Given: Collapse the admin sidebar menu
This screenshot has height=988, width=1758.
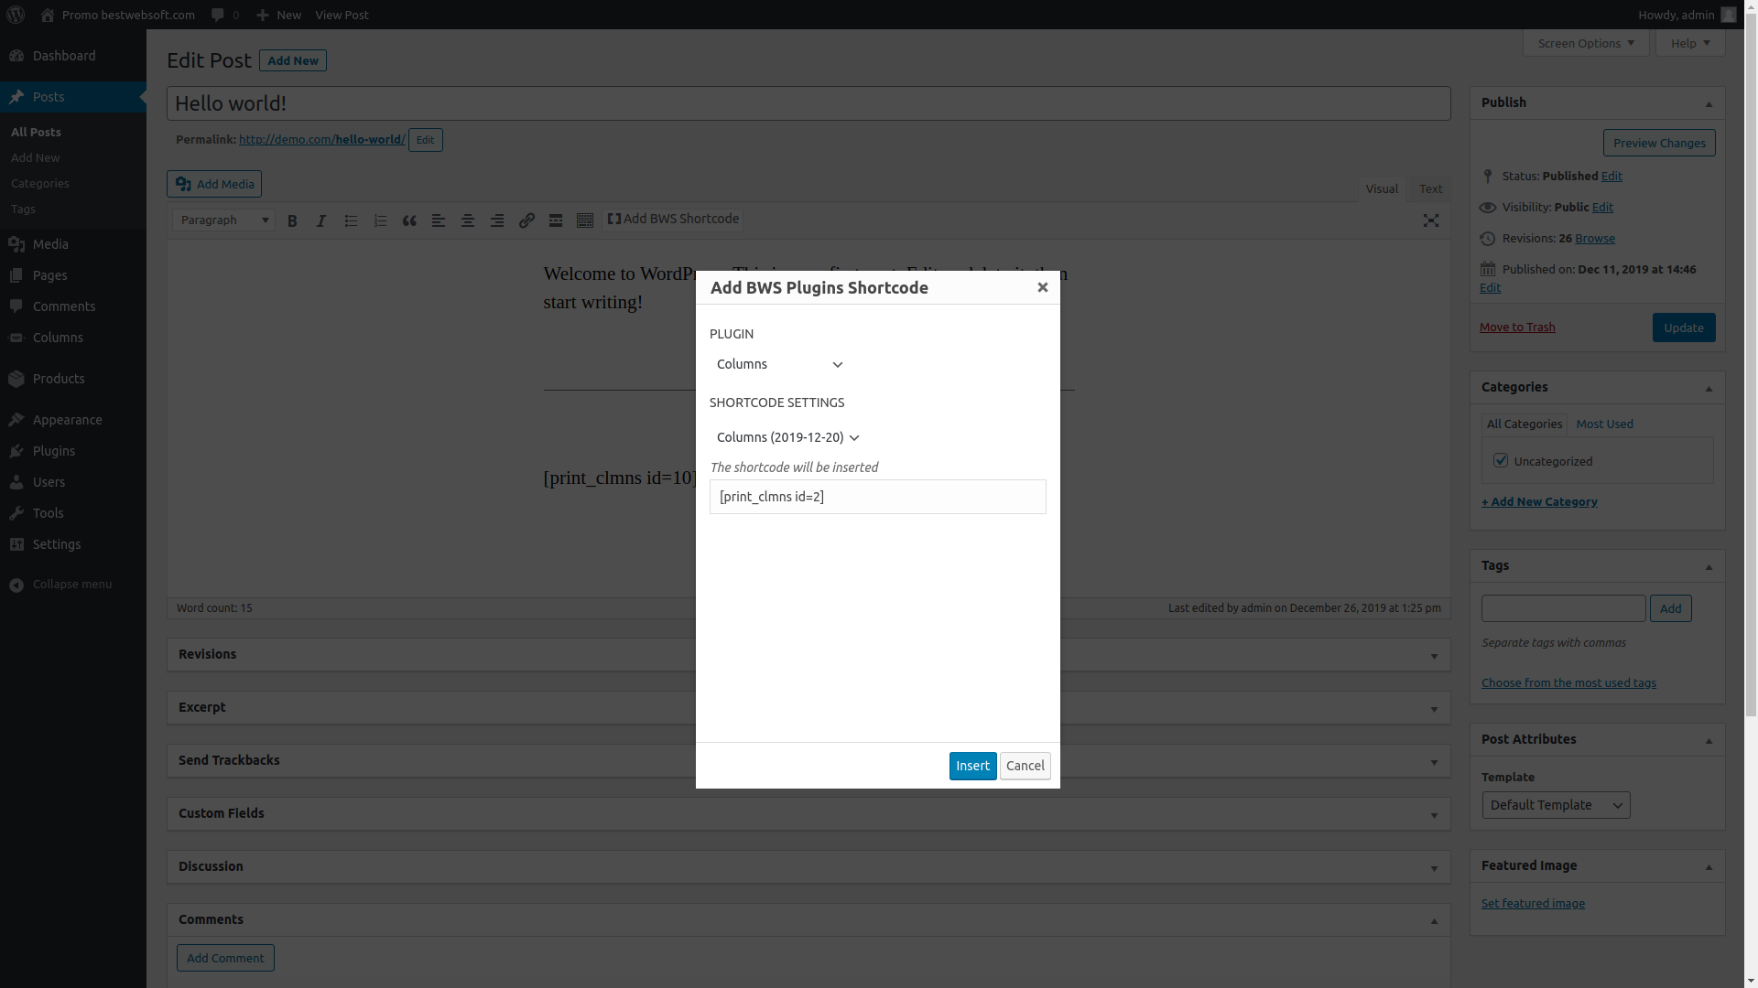Looking at the screenshot, I should click(73, 585).
